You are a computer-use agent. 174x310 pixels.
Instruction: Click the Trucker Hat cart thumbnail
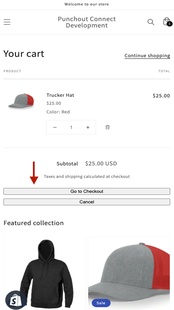tap(21, 101)
